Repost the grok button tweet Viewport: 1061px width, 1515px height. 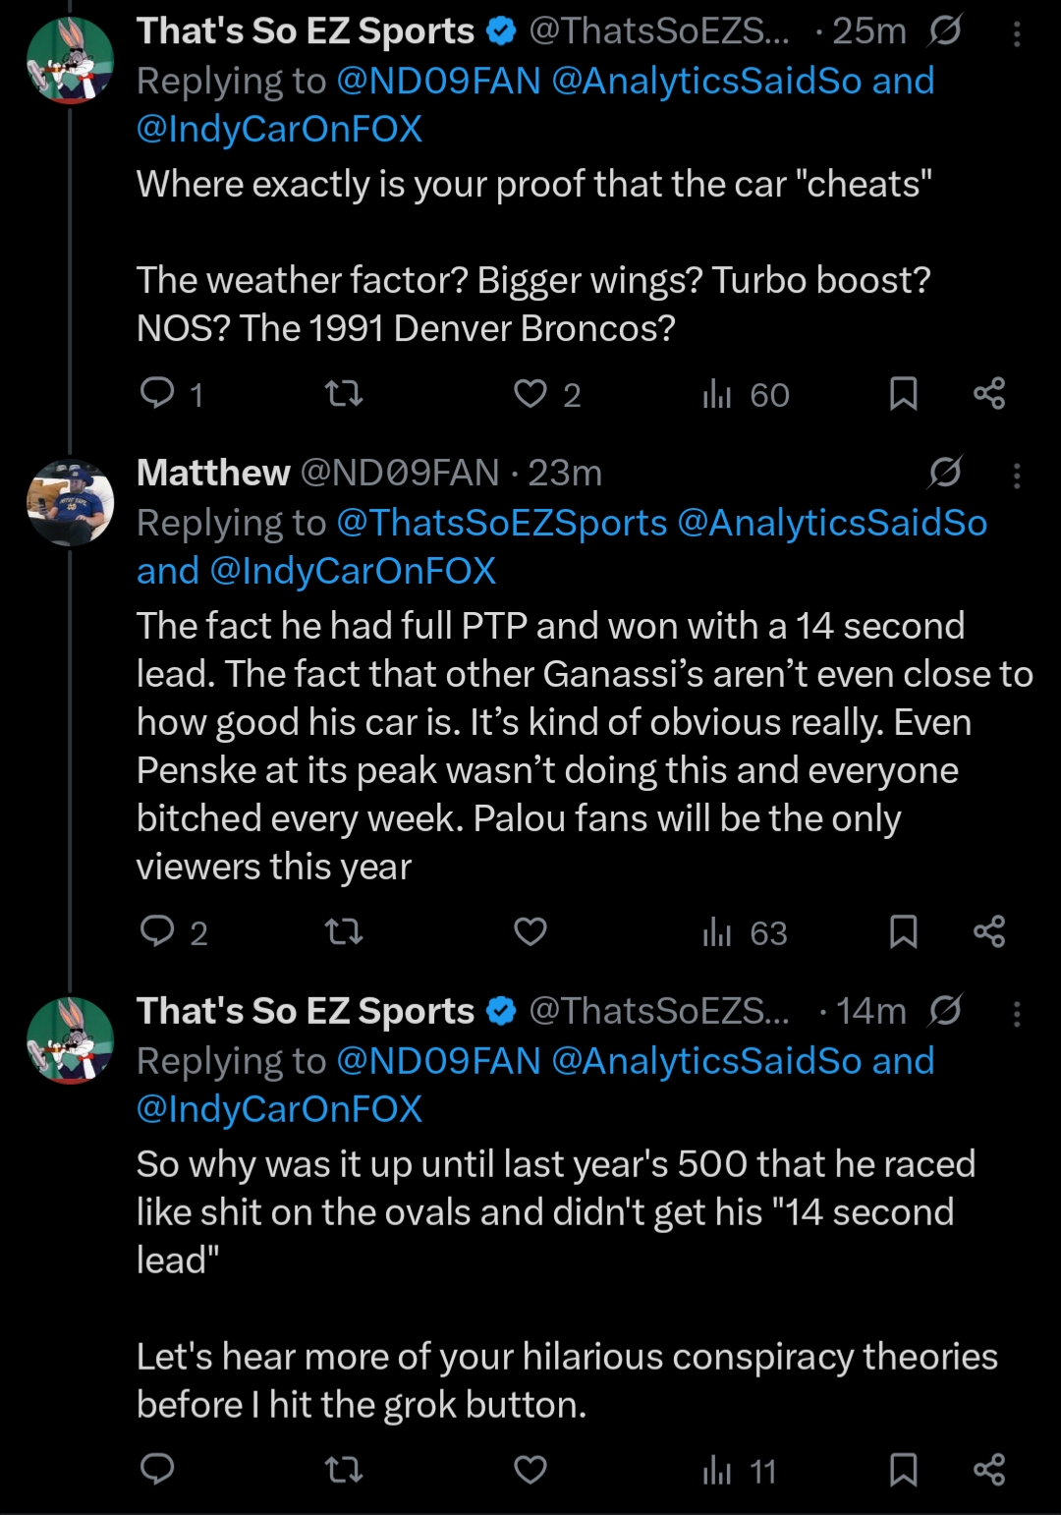point(344,1470)
